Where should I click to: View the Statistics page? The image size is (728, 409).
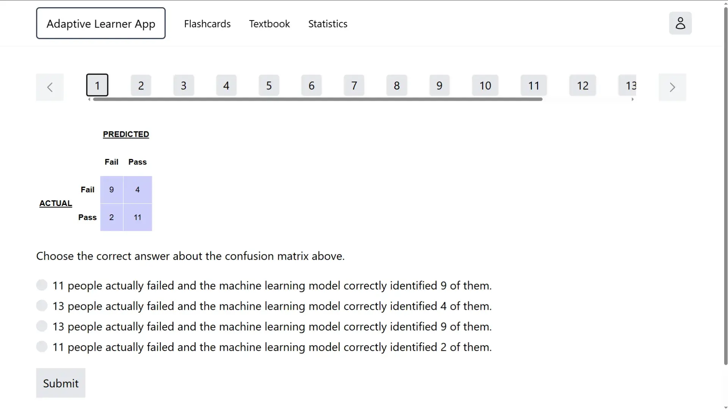(328, 23)
